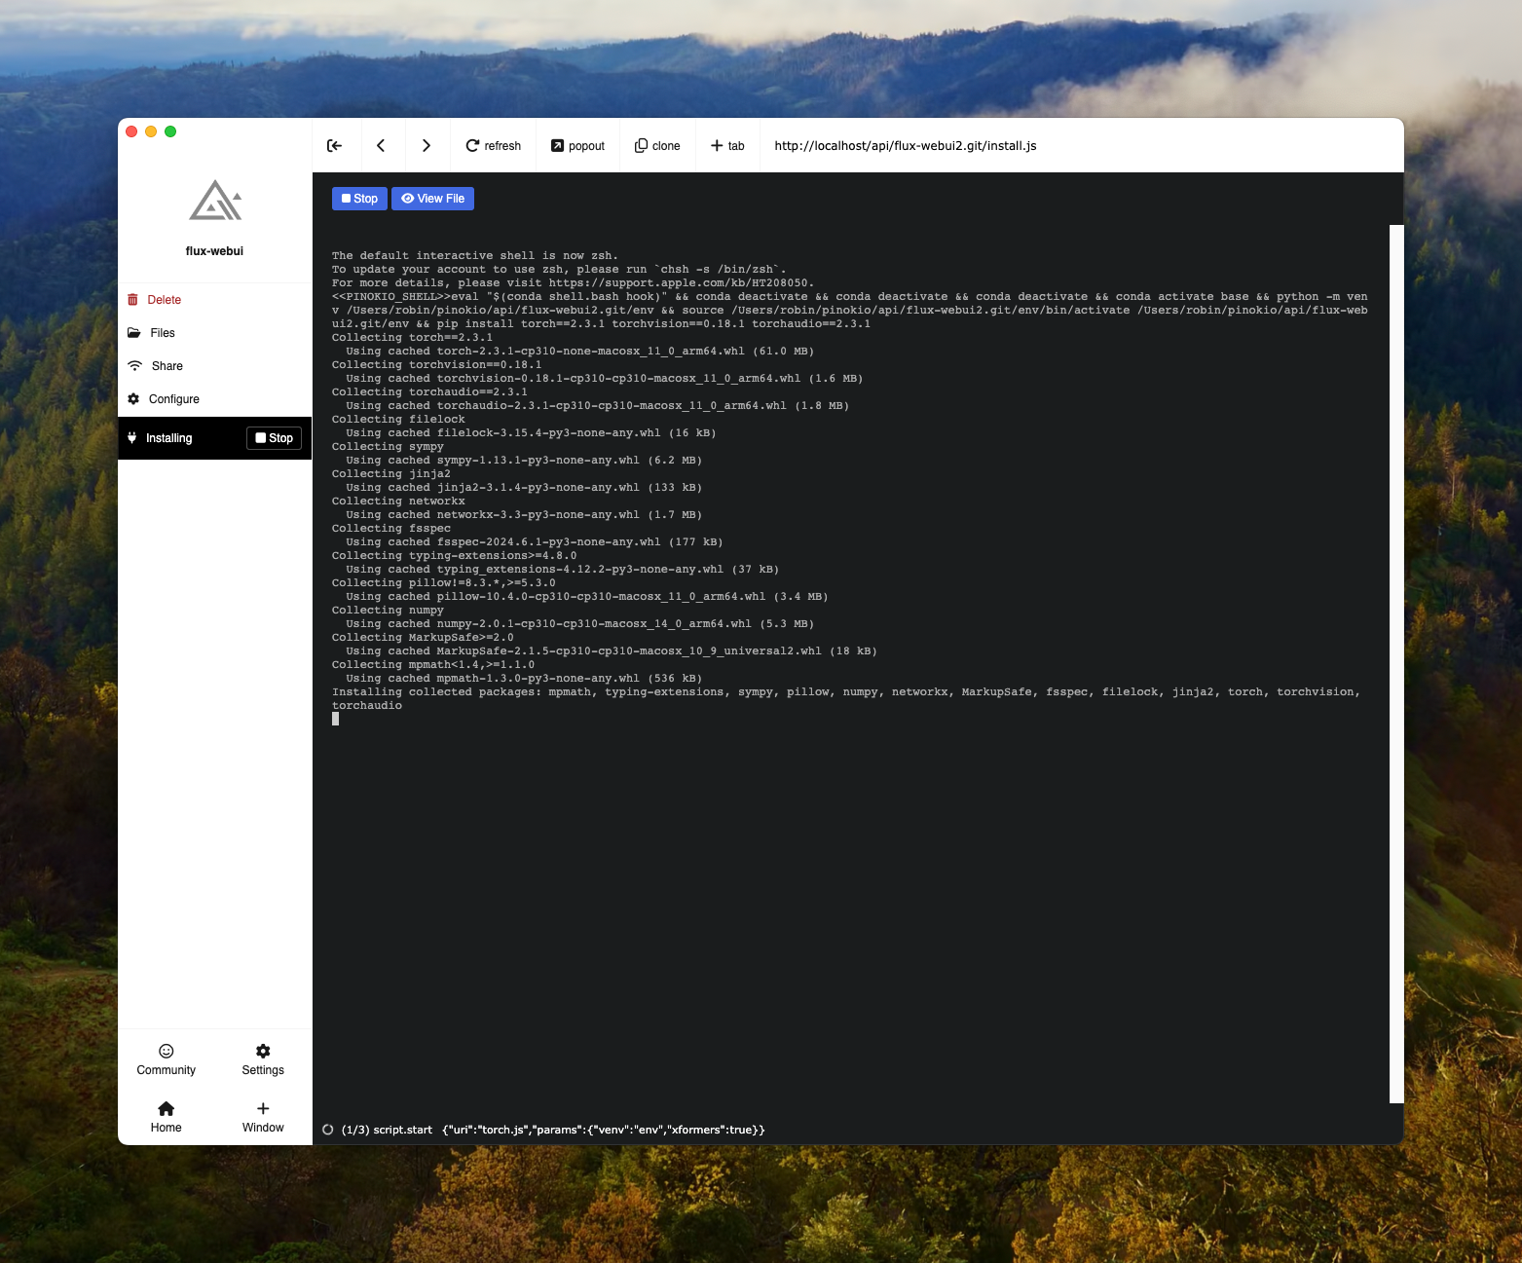Open terminal in popout window
This screenshot has width=1522, height=1263.
pos(577,146)
